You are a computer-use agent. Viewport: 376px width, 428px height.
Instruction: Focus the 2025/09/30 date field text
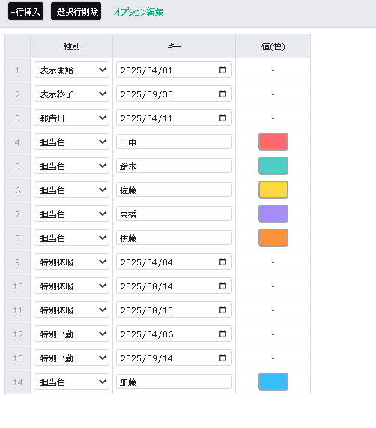pos(147,94)
